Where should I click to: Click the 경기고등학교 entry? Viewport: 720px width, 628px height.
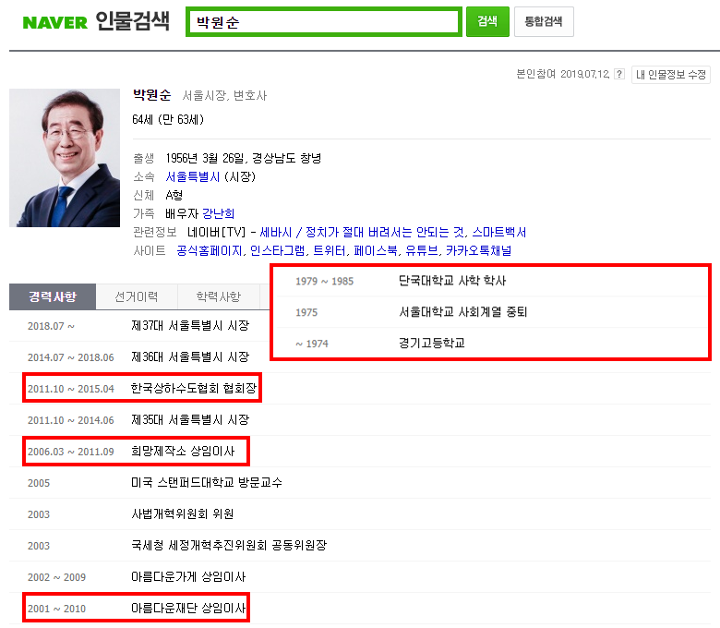(432, 344)
